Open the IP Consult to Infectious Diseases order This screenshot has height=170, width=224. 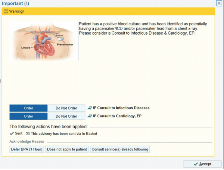[x=121, y=108]
